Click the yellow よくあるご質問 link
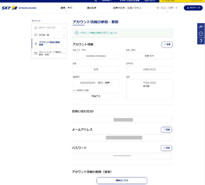 168,1
